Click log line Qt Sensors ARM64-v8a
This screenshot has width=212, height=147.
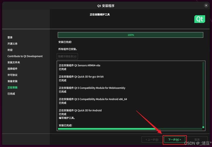click(x=79, y=65)
